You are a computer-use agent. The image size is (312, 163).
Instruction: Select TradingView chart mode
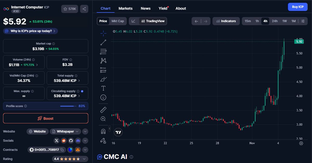pos(153,21)
